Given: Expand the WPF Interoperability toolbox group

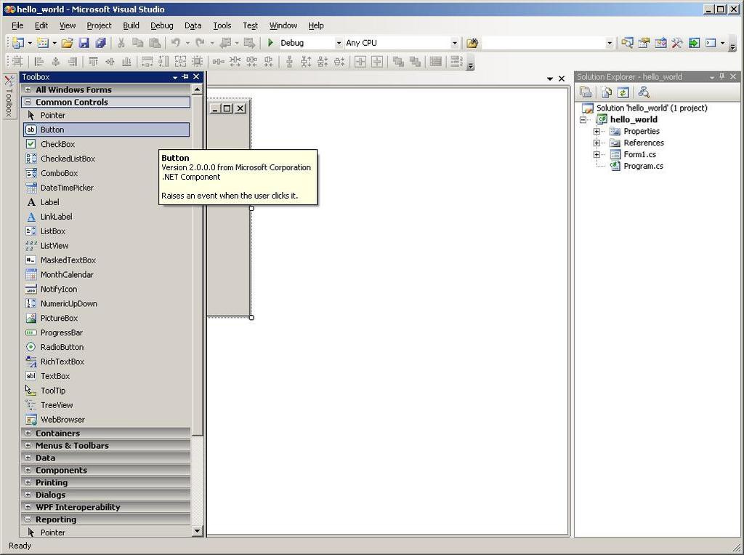Looking at the screenshot, I should (x=28, y=507).
